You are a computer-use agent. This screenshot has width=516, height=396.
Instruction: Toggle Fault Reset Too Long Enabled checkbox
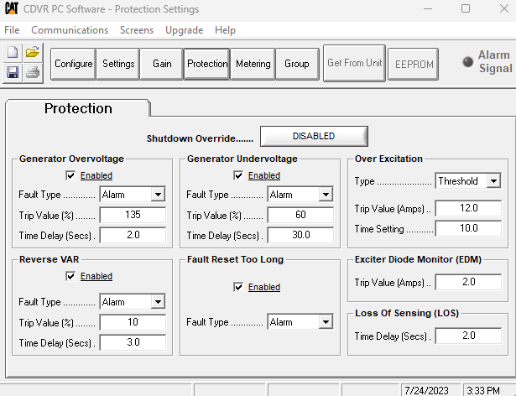click(x=238, y=287)
